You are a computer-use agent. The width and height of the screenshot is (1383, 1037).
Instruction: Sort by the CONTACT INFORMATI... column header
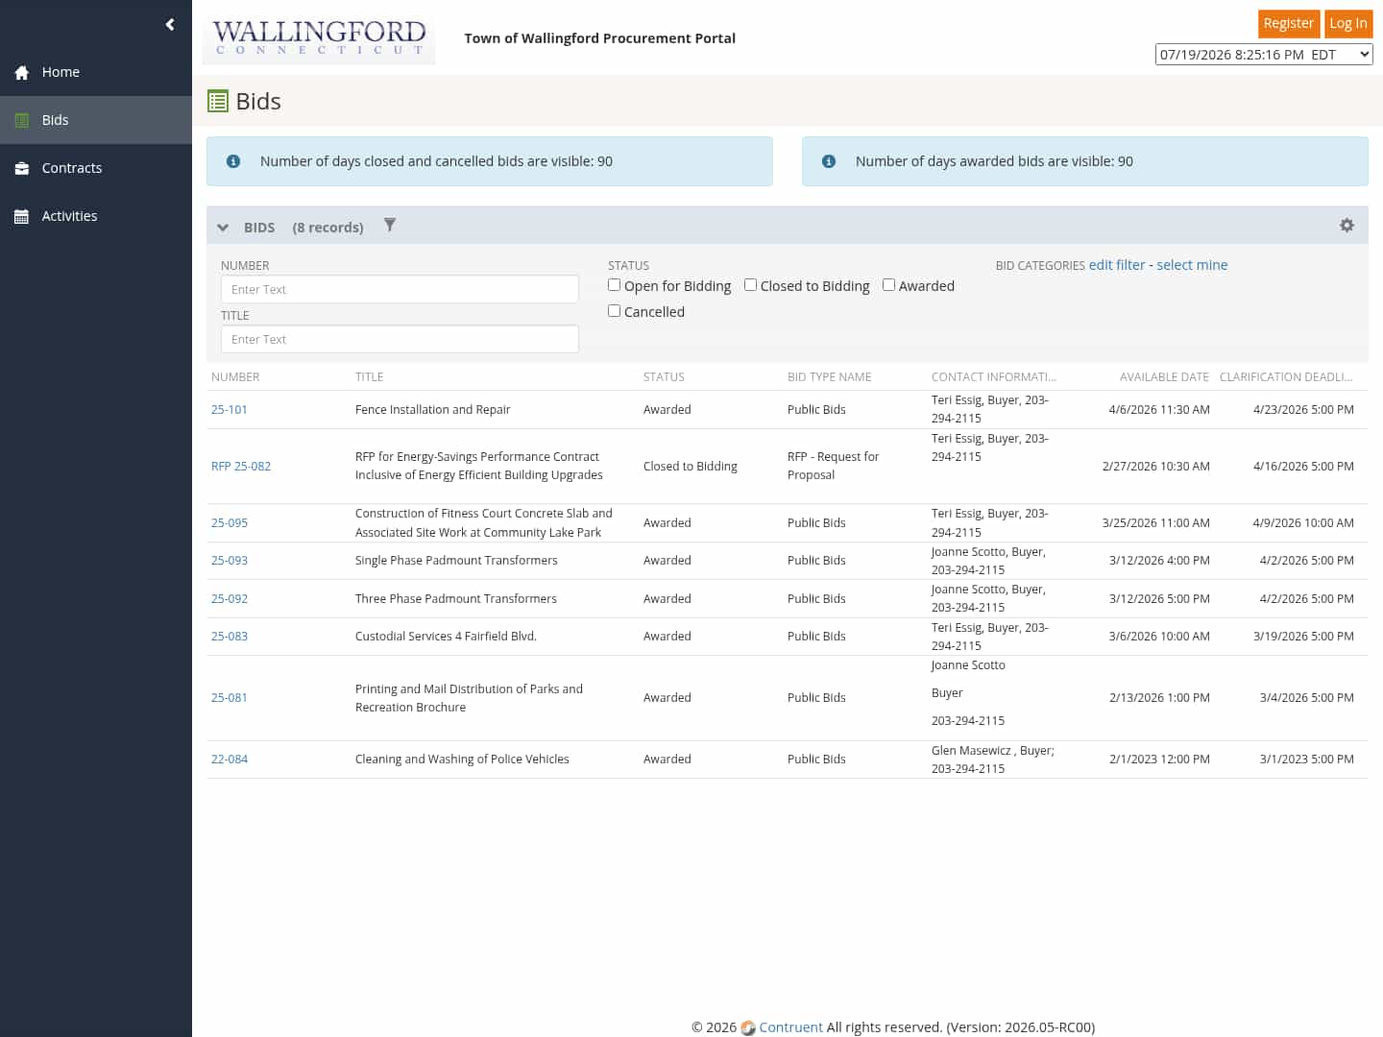pos(994,376)
